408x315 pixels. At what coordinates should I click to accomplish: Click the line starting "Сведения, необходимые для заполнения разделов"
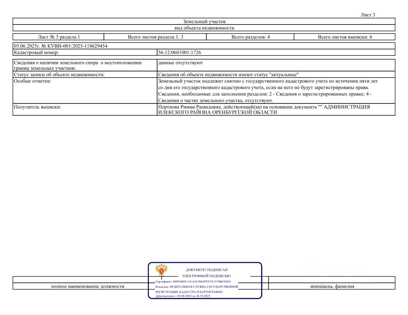pyautogui.click(x=265, y=94)
